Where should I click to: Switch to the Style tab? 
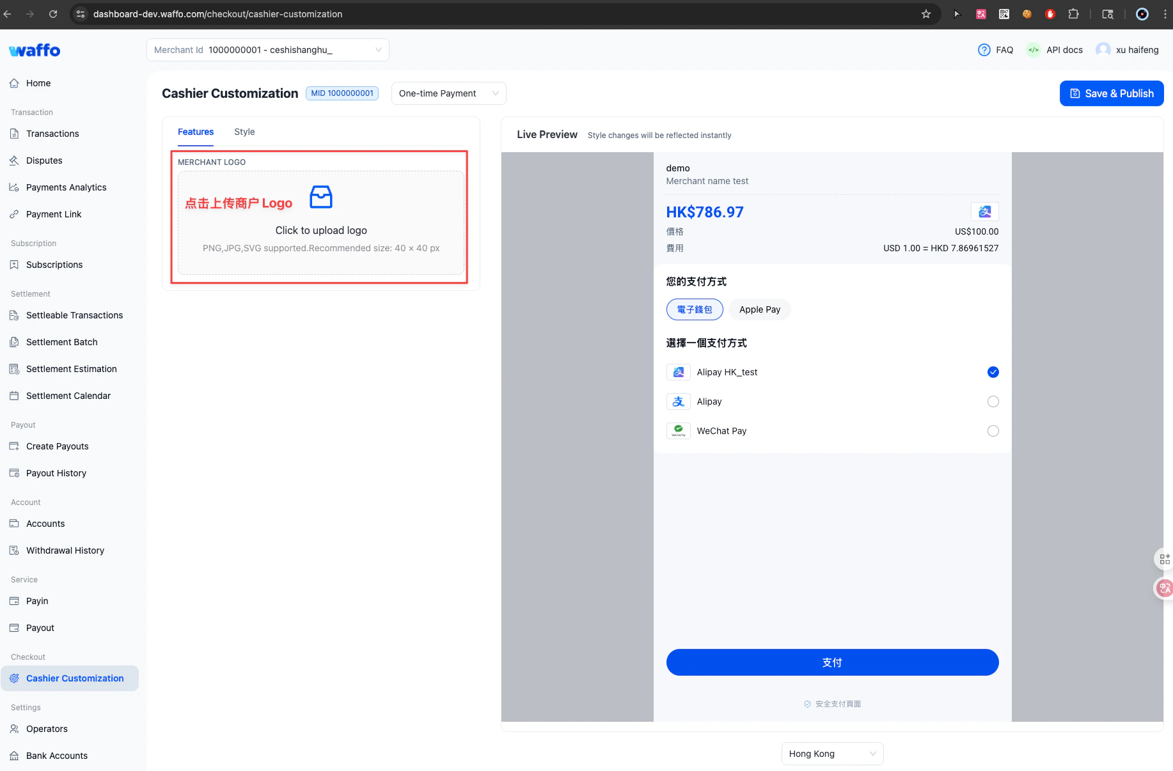click(x=244, y=132)
